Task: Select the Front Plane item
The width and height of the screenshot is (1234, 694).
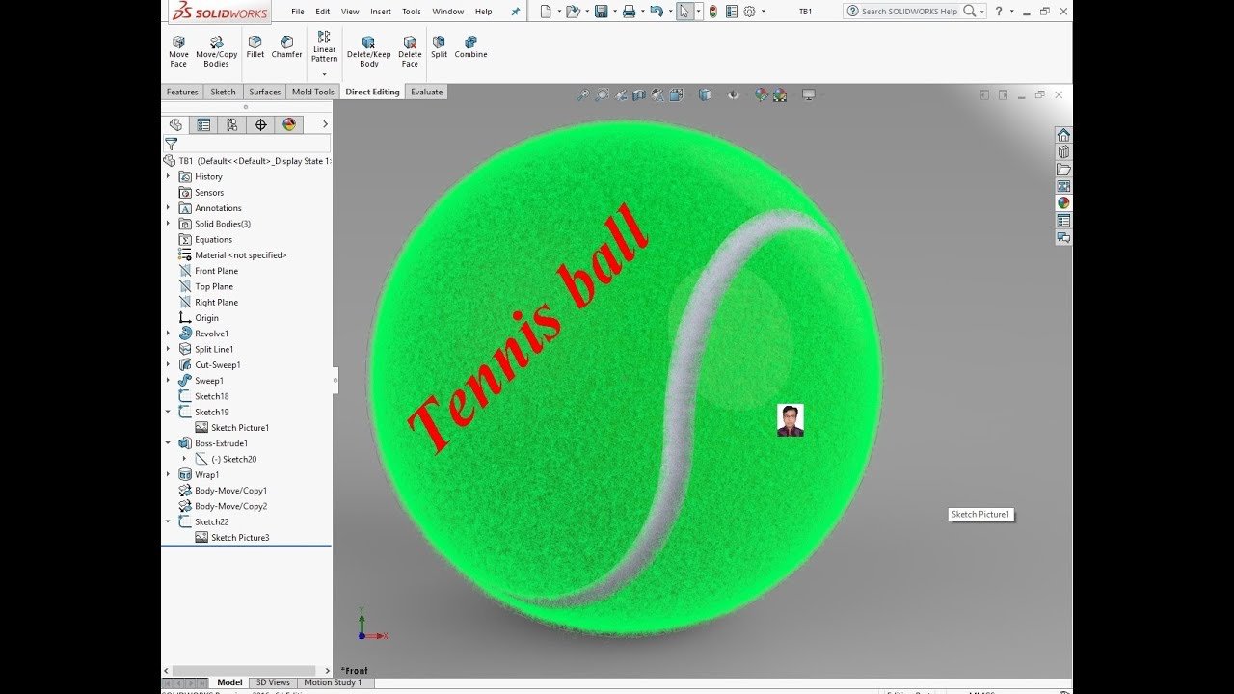Action: 216,271
